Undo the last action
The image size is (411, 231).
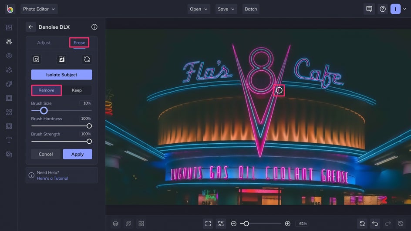tap(375, 224)
